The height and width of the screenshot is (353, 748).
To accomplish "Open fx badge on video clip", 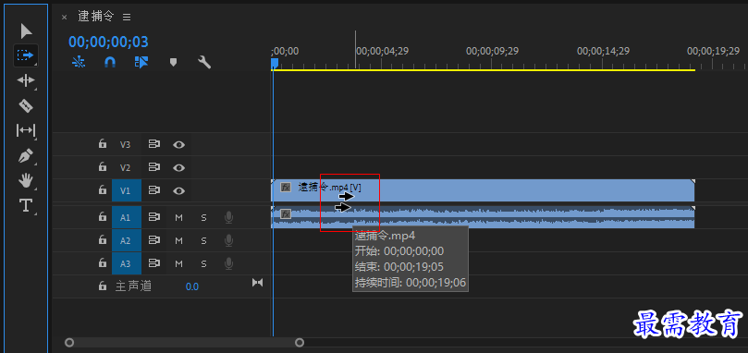I will 286,187.
